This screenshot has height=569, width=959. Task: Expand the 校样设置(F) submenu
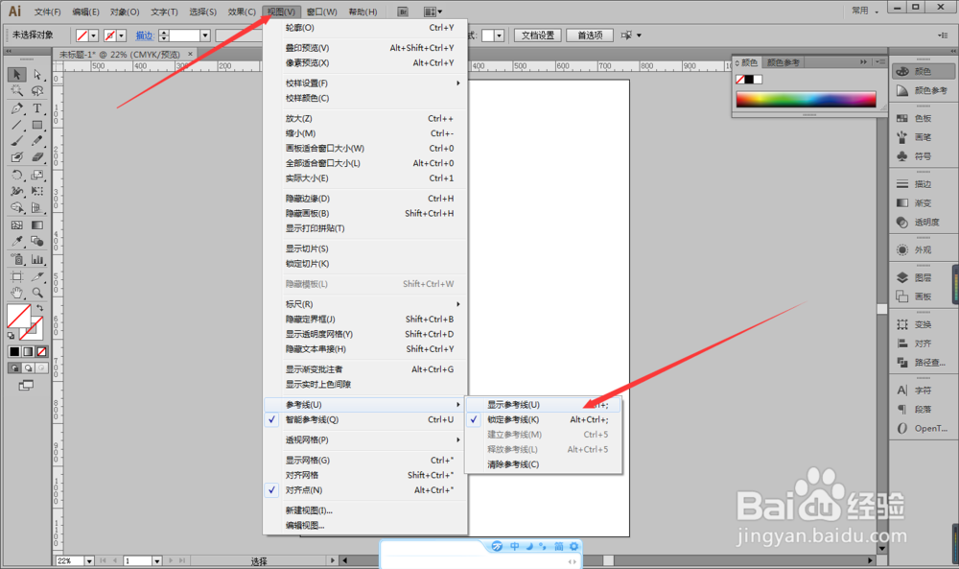coord(365,83)
